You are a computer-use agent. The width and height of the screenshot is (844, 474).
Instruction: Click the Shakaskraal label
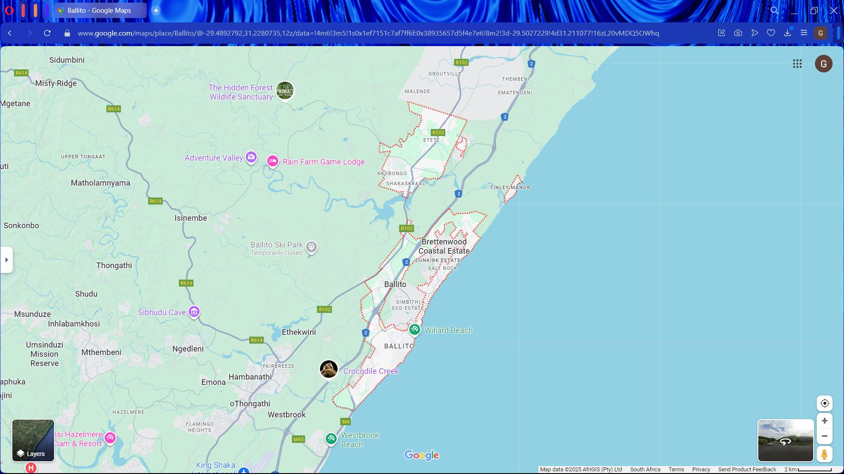click(x=406, y=183)
